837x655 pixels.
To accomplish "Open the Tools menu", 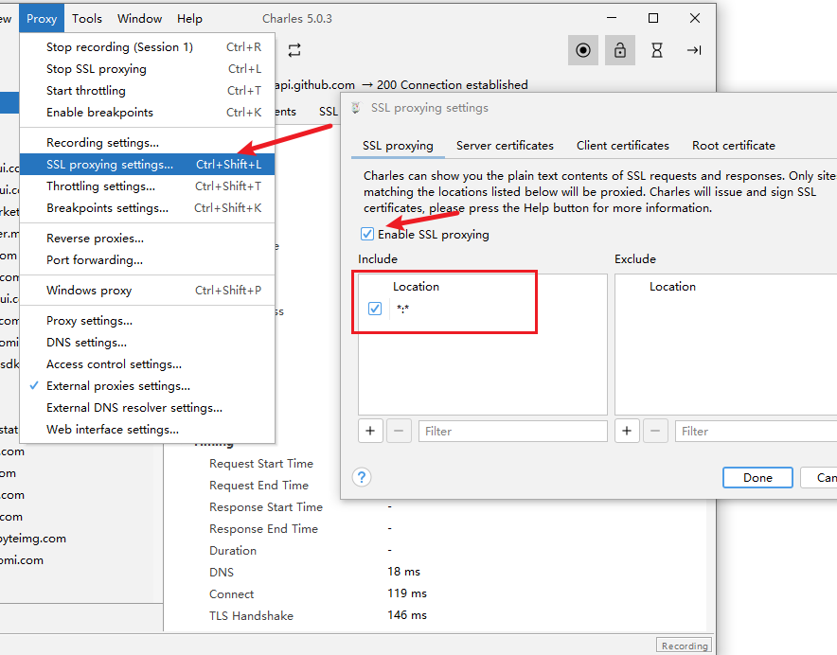I will [87, 19].
